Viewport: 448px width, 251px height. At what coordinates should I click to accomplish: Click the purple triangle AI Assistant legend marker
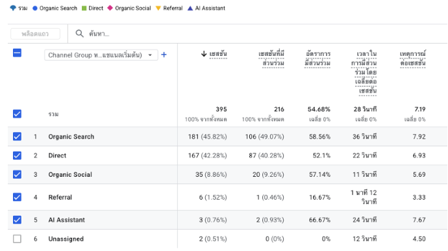(190, 8)
